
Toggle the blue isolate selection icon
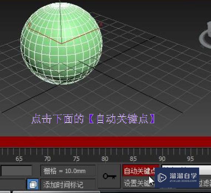33,184
